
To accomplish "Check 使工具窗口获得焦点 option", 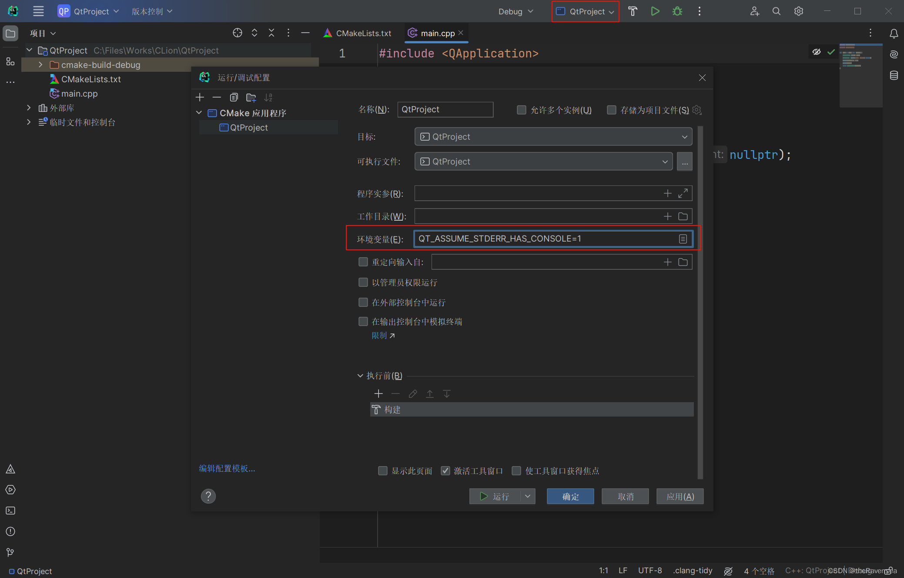I will pyautogui.click(x=516, y=470).
